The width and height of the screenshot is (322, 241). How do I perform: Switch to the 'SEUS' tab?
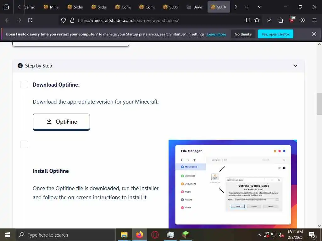click(171, 7)
